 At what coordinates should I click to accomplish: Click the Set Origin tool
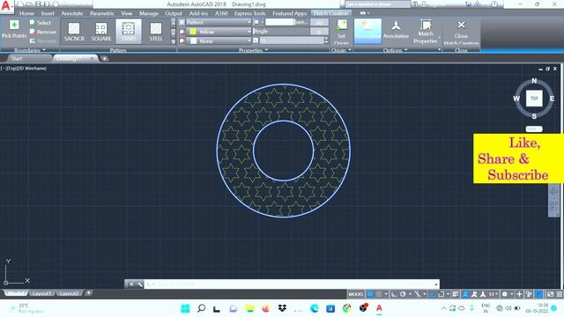(x=341, y=32)
